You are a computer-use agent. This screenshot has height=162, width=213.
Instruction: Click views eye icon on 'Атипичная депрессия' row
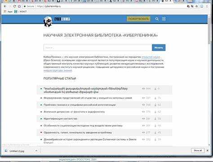(143, 112)
